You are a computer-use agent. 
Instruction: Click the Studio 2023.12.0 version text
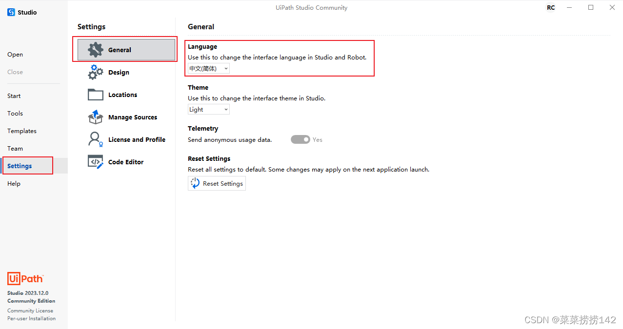[28, 293]
